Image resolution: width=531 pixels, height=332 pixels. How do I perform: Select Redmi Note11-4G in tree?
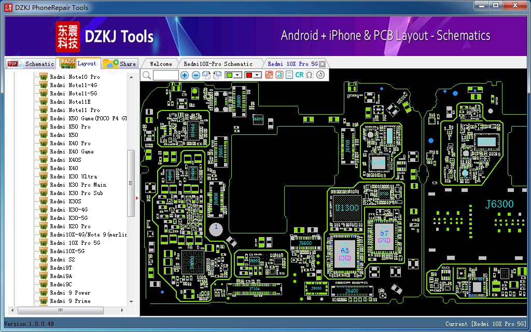coord(74,85)
